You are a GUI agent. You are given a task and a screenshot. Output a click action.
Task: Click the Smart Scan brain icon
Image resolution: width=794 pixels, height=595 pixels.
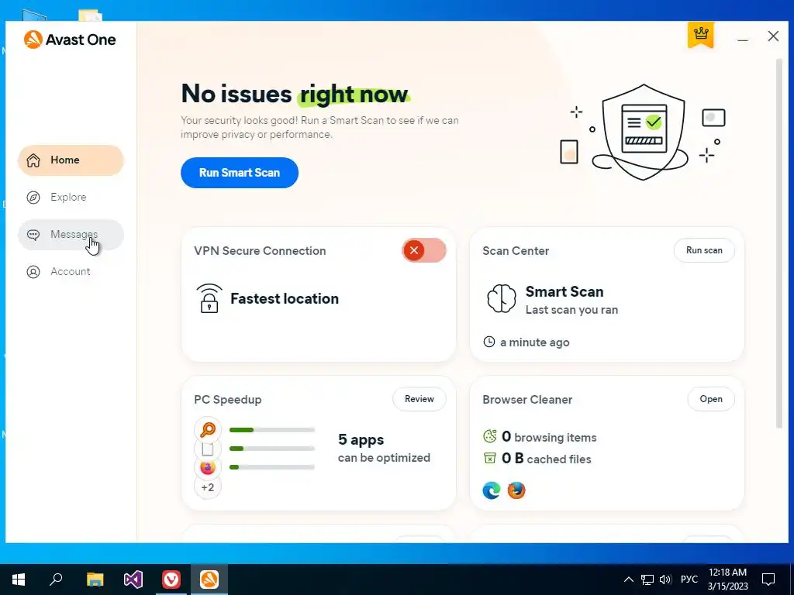[502, 298]
